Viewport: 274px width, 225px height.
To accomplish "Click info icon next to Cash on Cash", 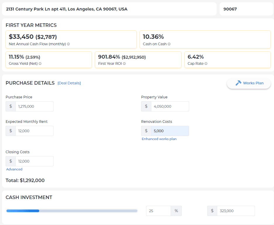I will point(169,44).
